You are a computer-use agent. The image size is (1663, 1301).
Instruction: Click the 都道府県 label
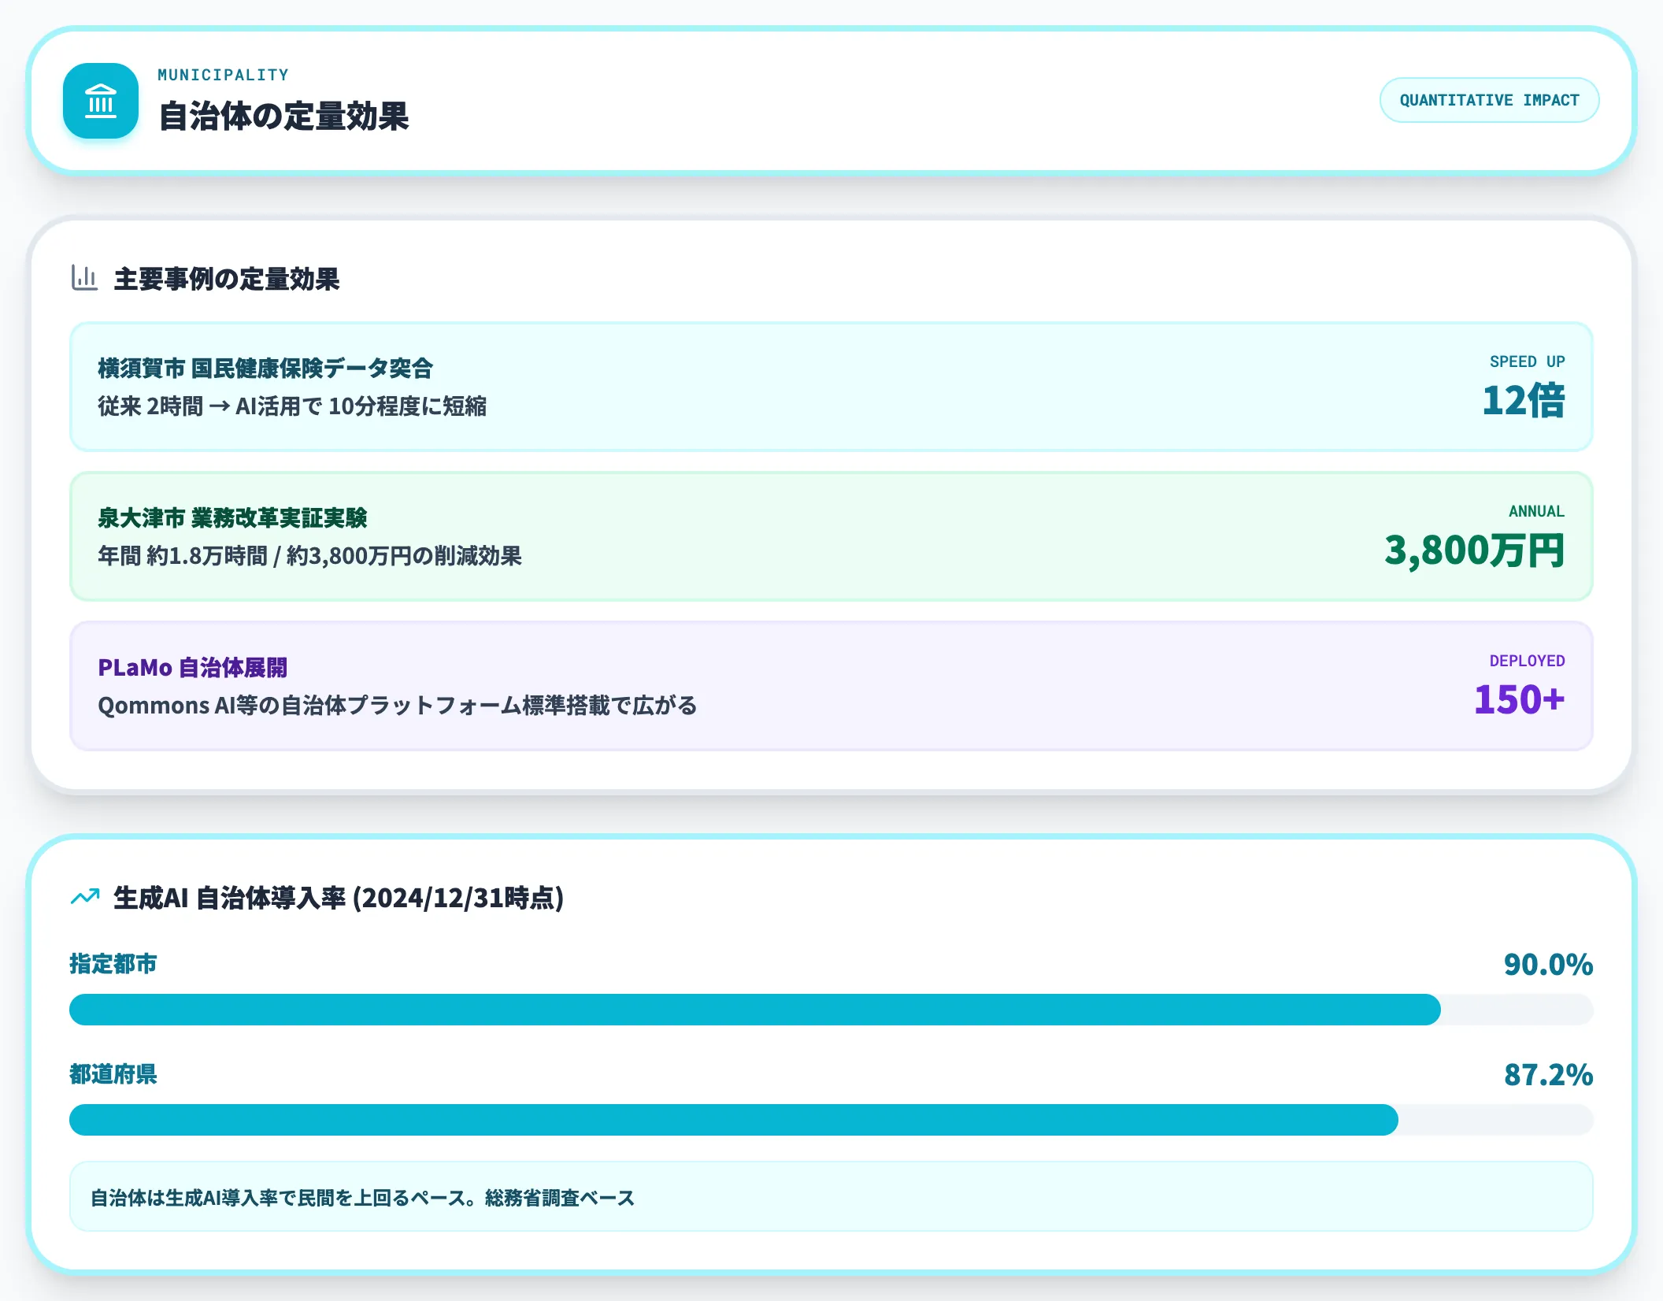click(x=113, y=1074)
